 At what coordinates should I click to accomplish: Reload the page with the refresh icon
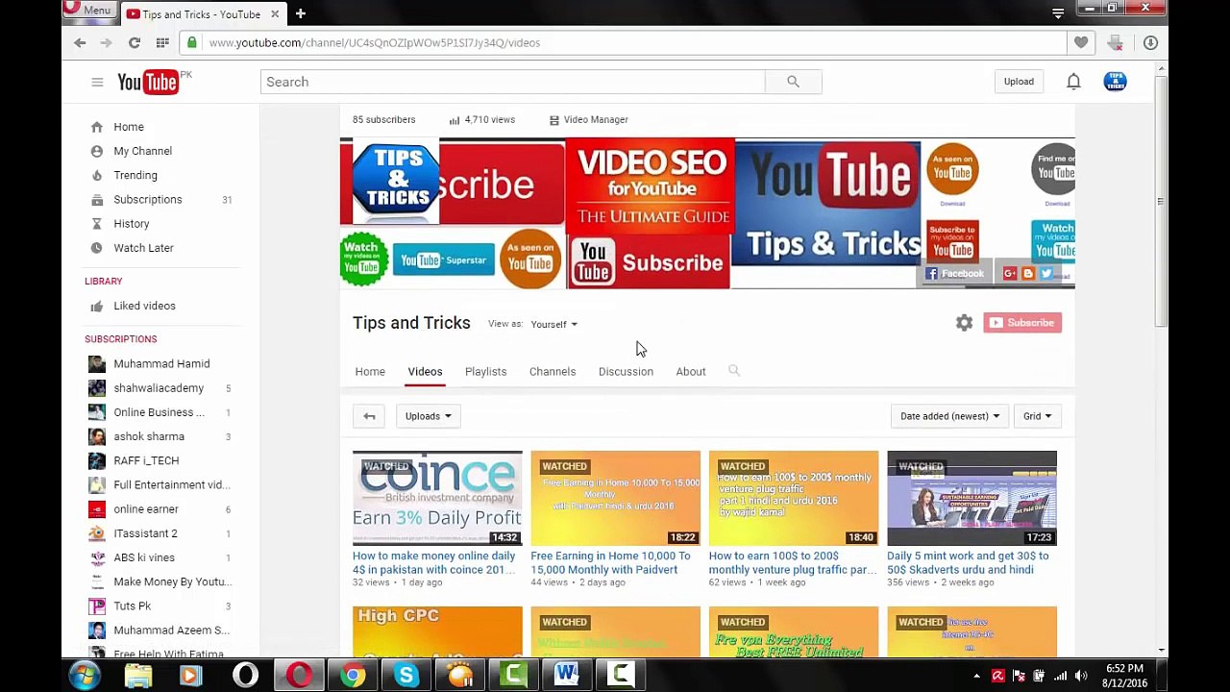[x=135, y=42]
